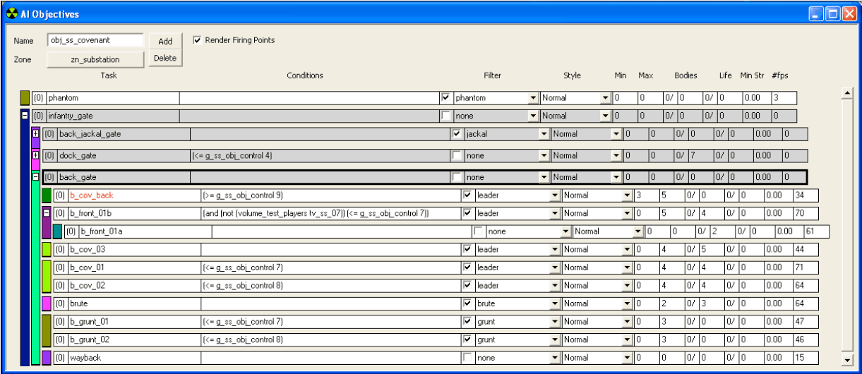Select the brute task name
Image resolution: width=862 pixels, height=374 pixels.
click(x=134, y=304)
